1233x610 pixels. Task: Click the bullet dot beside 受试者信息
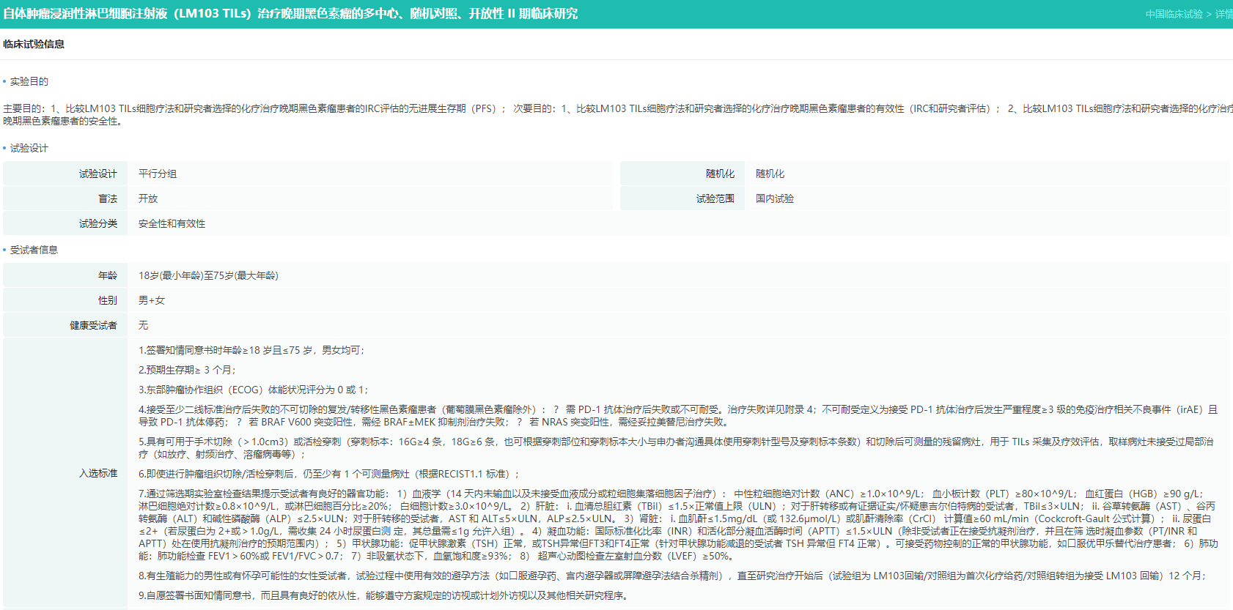[x=4, y=250]
